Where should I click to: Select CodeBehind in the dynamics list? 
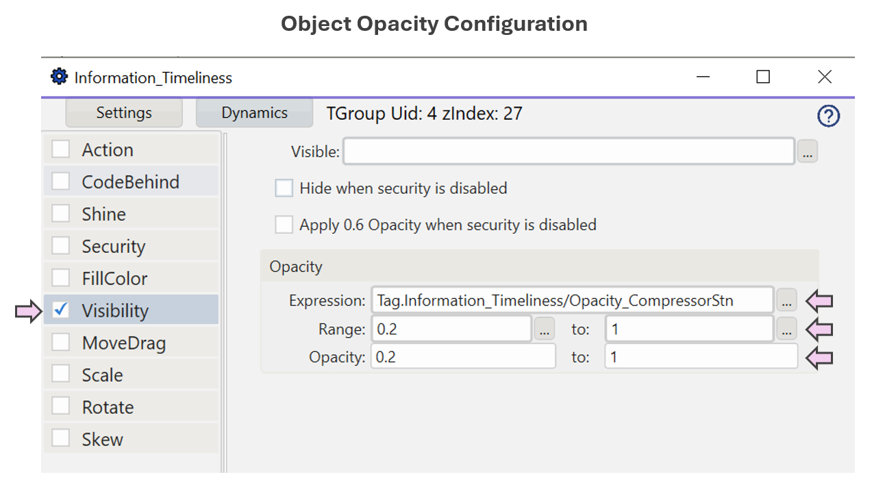coord(130,182)
